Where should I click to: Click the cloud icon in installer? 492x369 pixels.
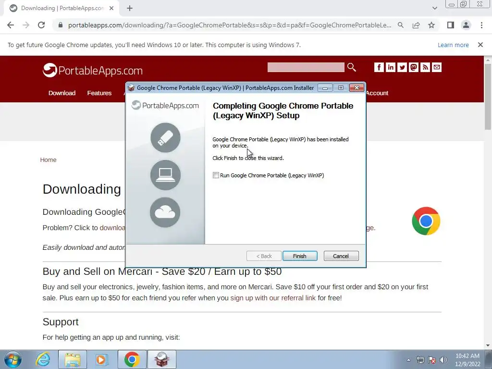pos(165,212)
